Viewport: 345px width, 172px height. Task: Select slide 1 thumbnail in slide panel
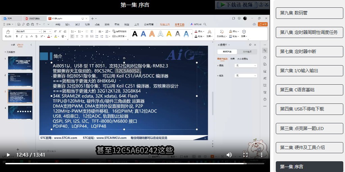click(x=20, y=63)
